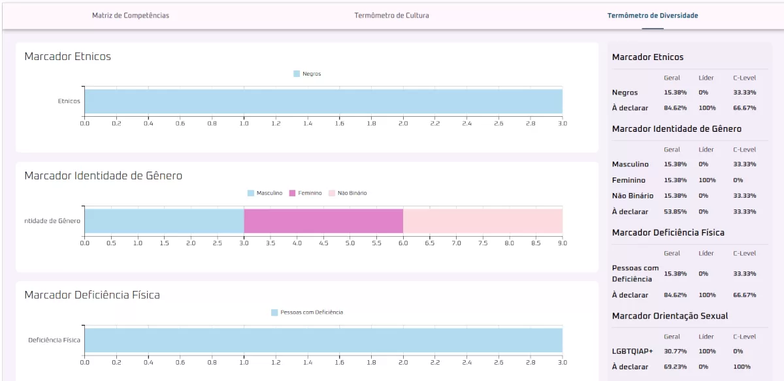Click the light pink Não Binário legend box
Image resolution: width=784 pixels, height=381 pixels.
point(332,193)
